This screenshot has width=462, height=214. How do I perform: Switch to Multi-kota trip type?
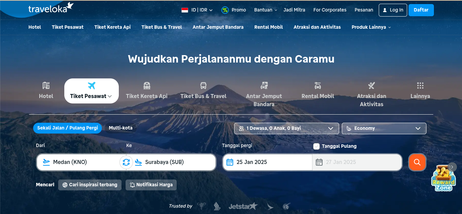pos(120,128)
